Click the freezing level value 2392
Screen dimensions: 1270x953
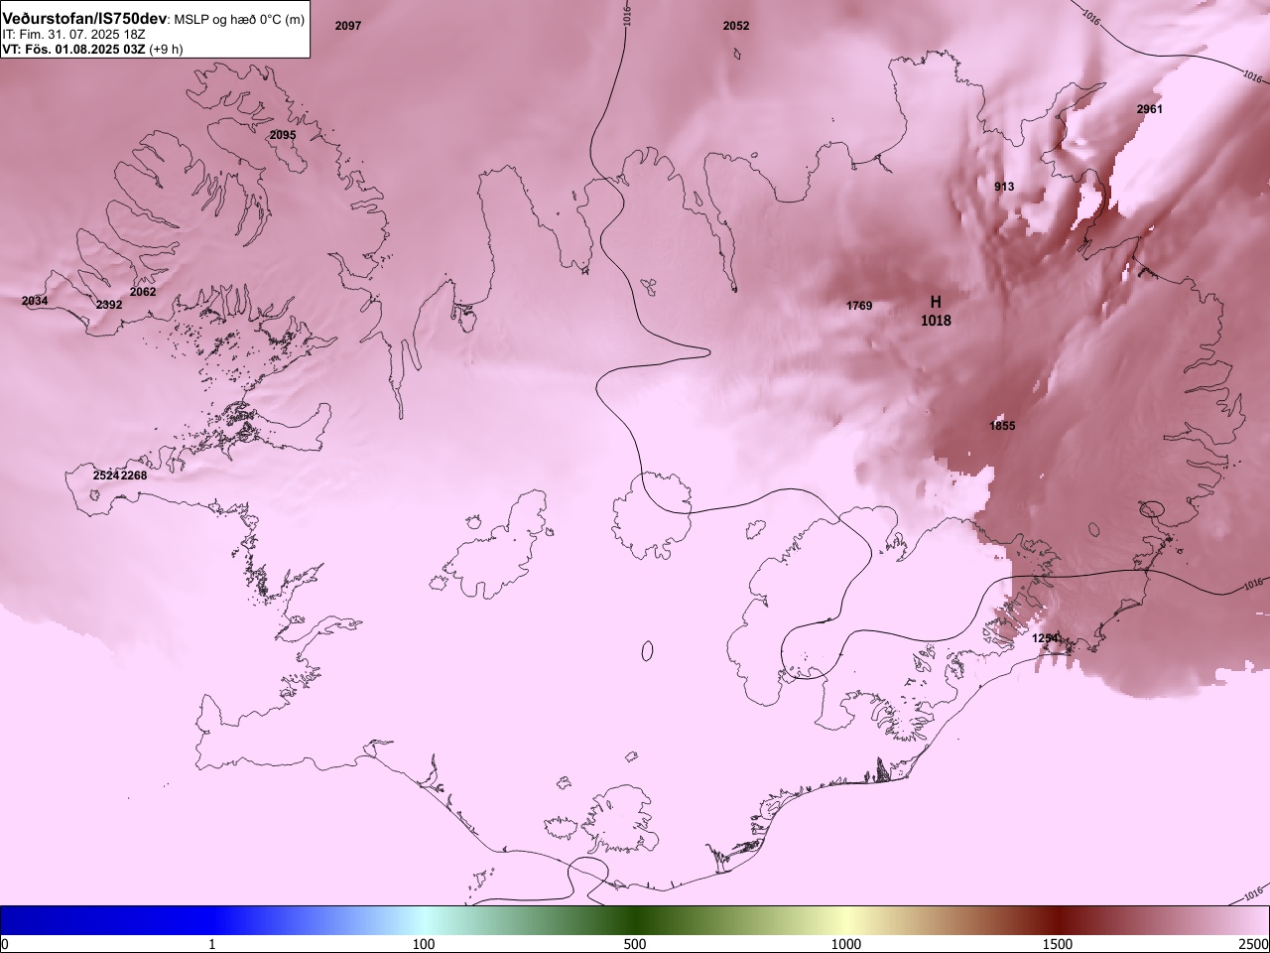[109, 305]
